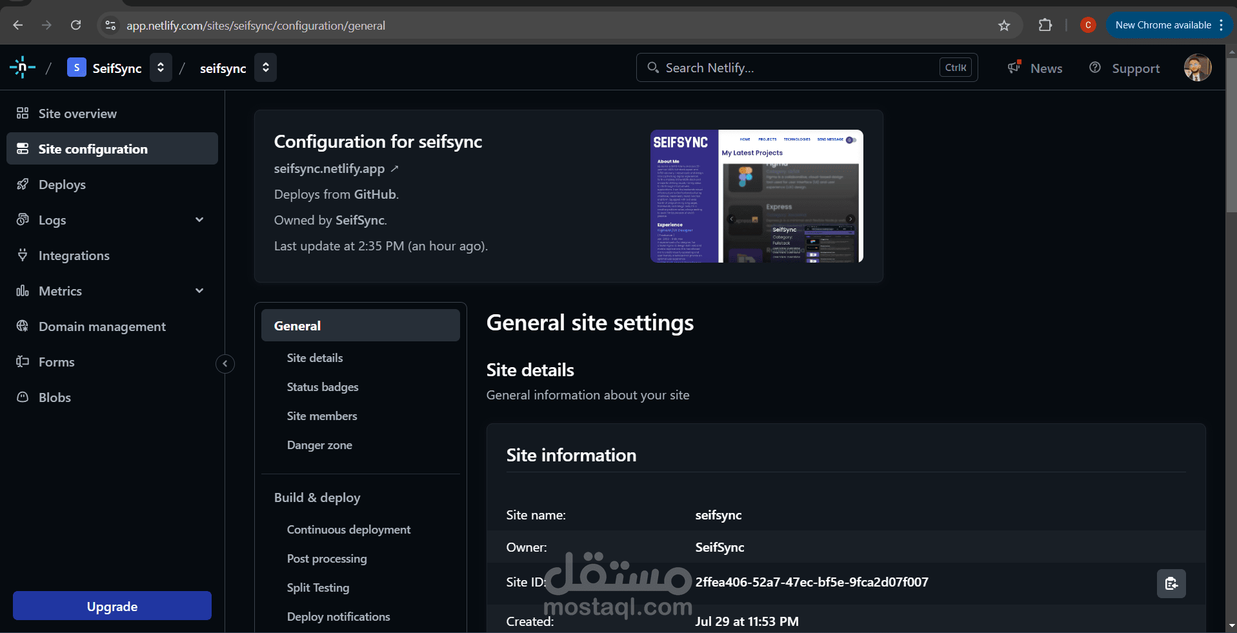
Task: Click the Upgrade button
Action: click(x=112, y=606)
